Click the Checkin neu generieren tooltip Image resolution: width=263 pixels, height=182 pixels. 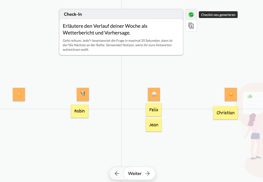point(218,15)
